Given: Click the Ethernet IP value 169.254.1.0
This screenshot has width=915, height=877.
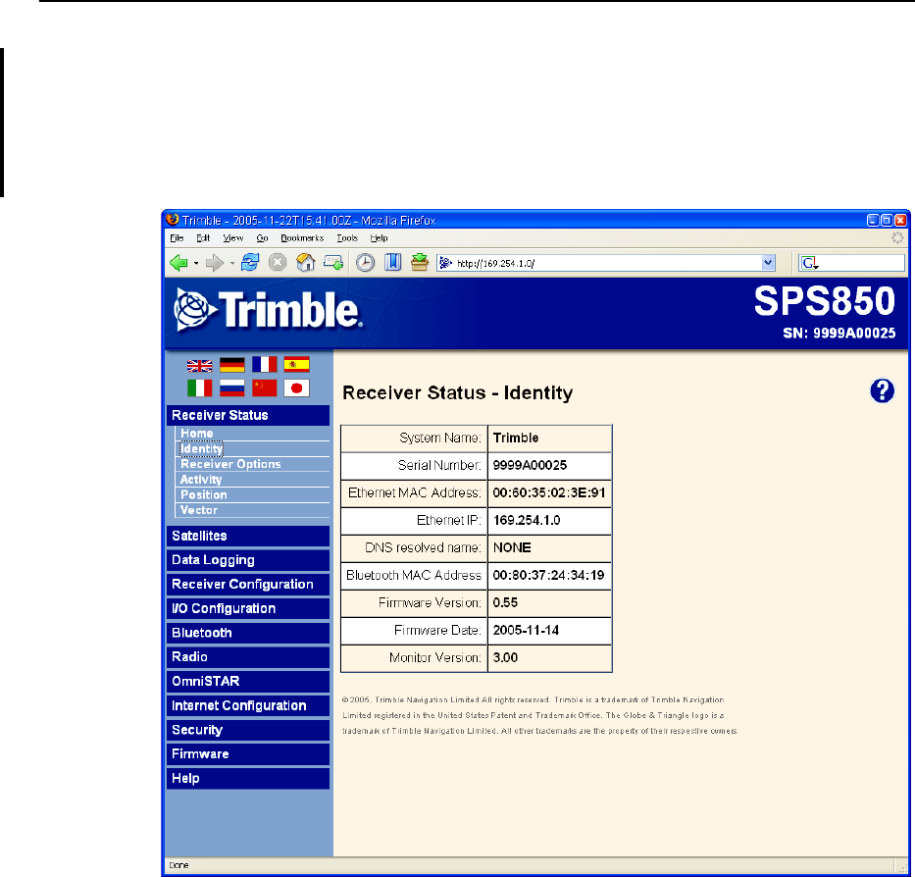Looking at the screenshot, I should coord(527,520).
